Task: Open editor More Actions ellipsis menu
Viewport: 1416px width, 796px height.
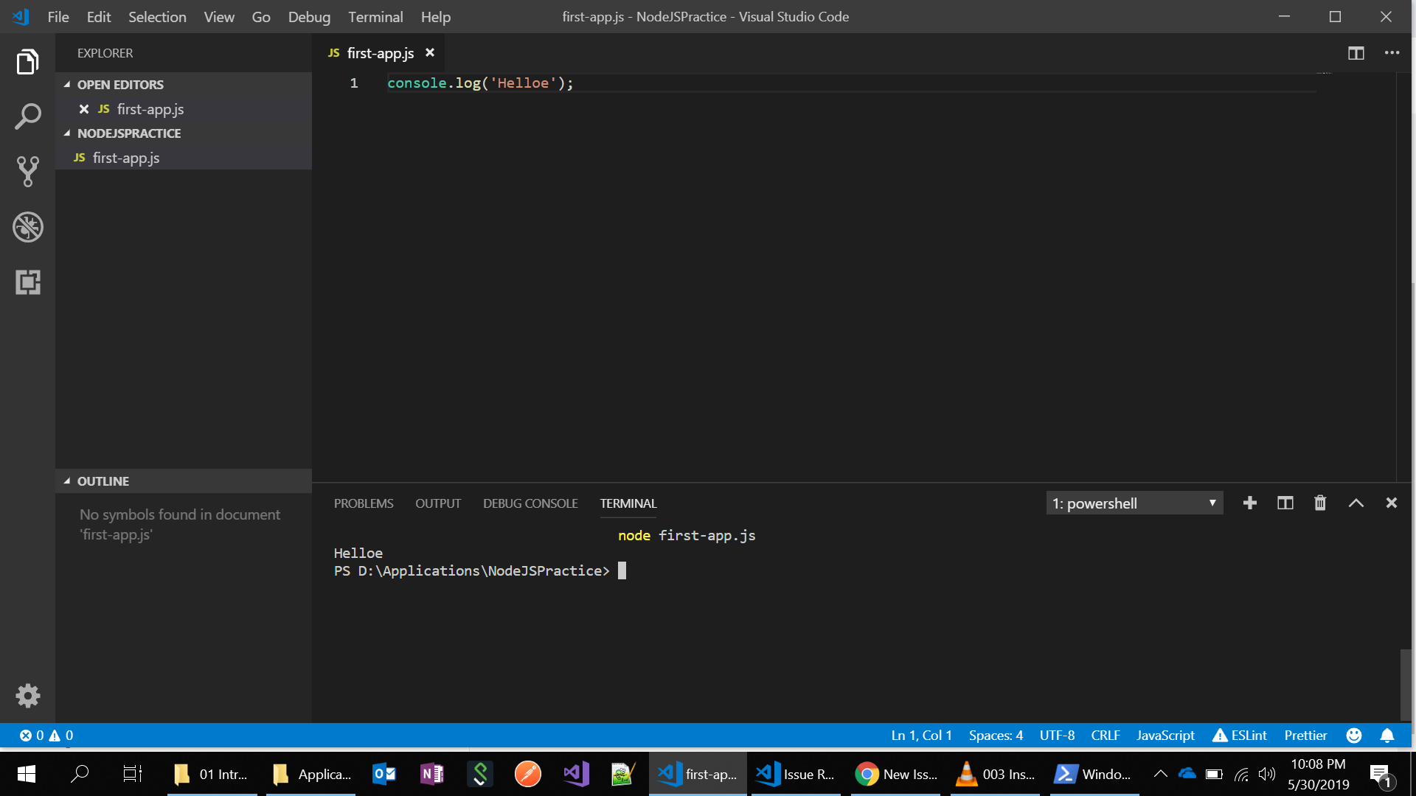Action: [1392, 53]
